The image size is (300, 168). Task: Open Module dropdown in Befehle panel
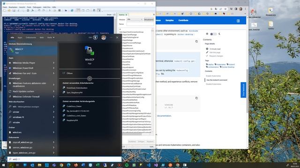click(135, 20)
